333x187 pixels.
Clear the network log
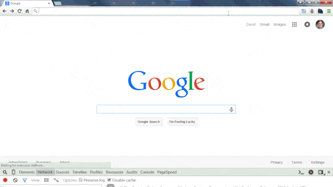(x=15, y=180)
